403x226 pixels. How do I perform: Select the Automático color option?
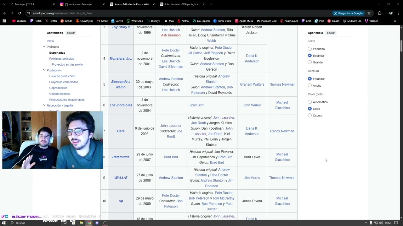310,102
